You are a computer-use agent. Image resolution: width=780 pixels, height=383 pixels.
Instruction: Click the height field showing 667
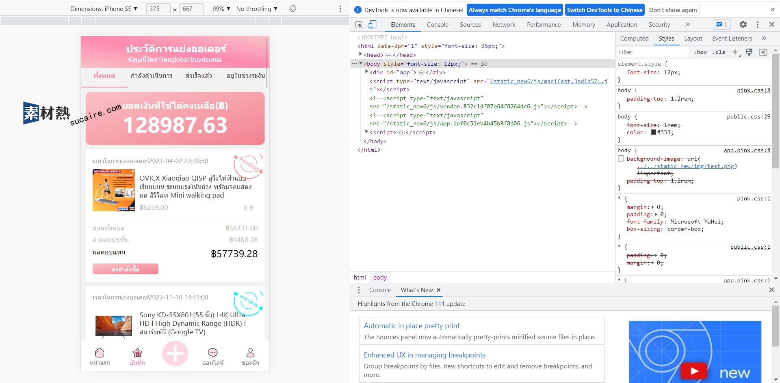coord(191,9)
